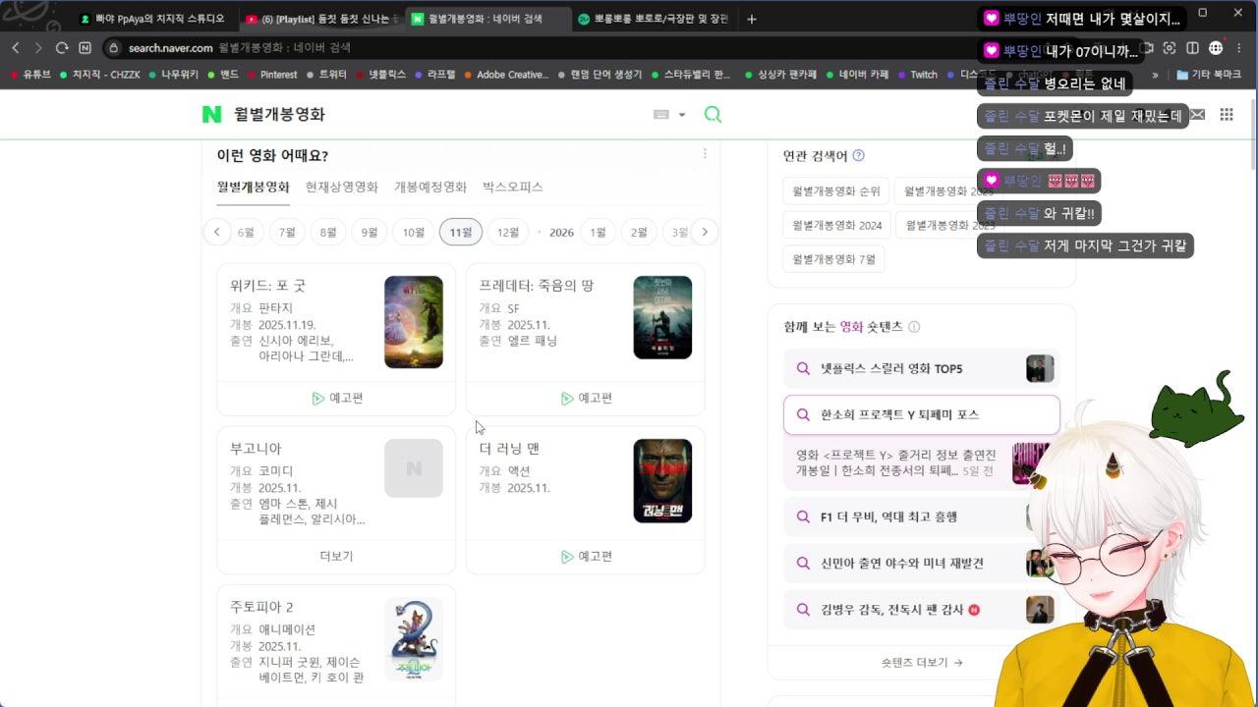Viewport: 1258px width, 707px height.
Task: Open 한소희 프로젝트 Y 퇴폐미 포스 shortents
Action: point(921,414)
